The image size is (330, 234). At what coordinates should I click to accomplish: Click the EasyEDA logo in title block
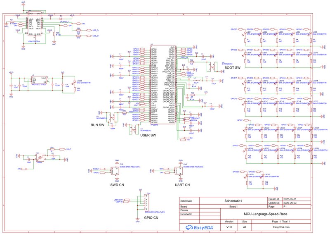coord(199,227)
